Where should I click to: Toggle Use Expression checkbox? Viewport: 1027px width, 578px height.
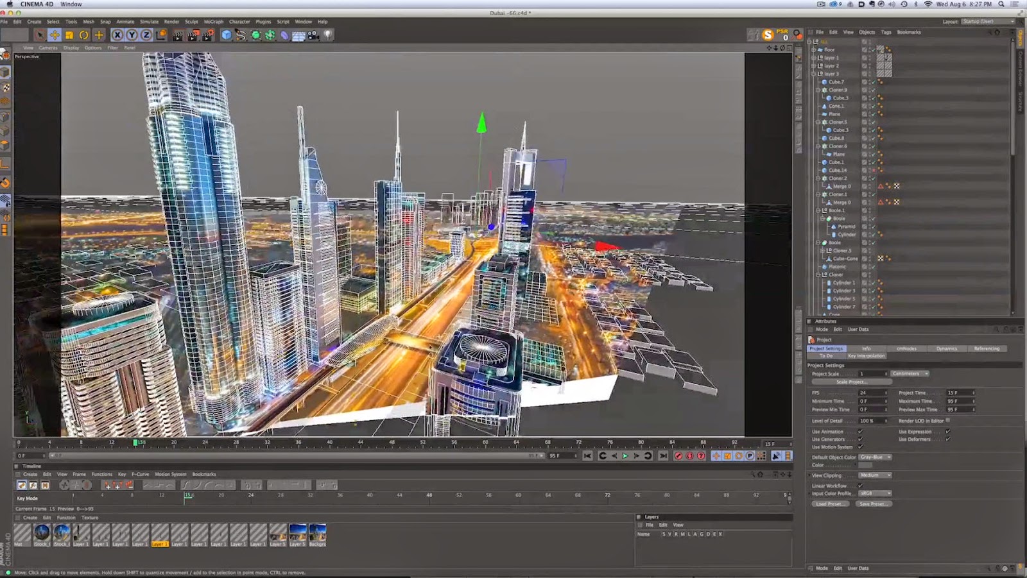pos(947,432)
